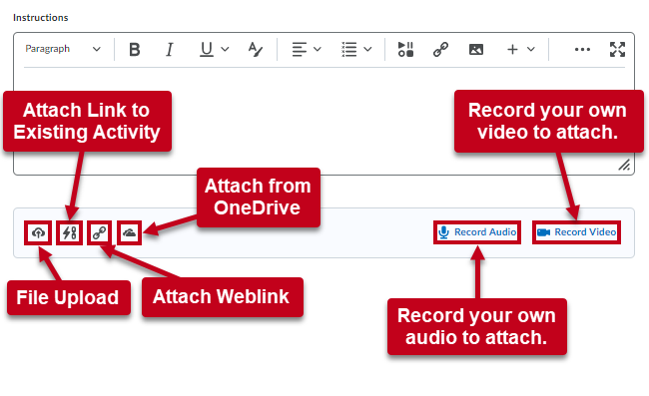The image size is (649, 396).
Task: Open the Paragraph format dropdown
Action: (63, 49)
